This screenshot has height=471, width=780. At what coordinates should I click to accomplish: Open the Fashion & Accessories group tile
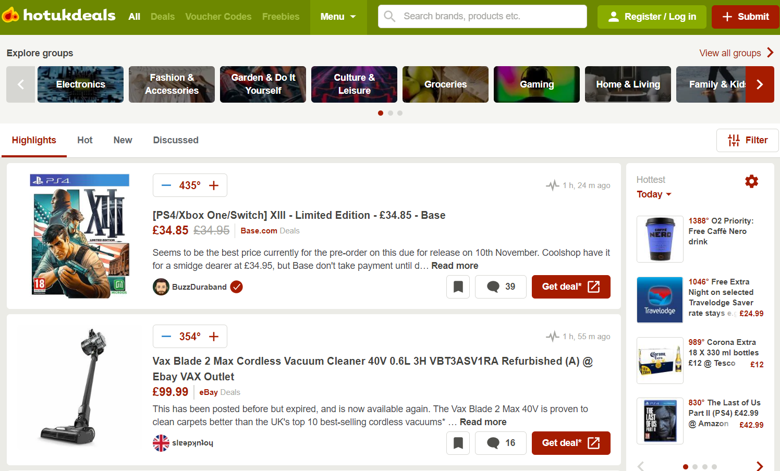coord(172,84)
